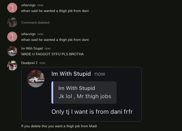Click large car avatar inside embedded screenshot

click(36, 78)
